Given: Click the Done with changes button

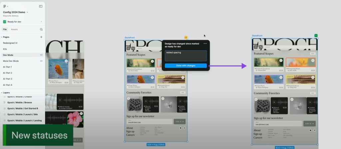Looking at the screenshot, I should tap(186, 66).
